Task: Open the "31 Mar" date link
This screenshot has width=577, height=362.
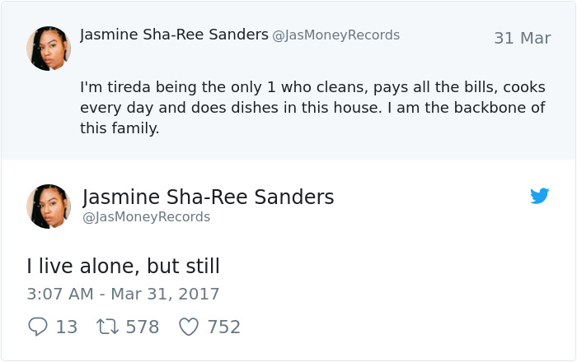Action: 522,38
